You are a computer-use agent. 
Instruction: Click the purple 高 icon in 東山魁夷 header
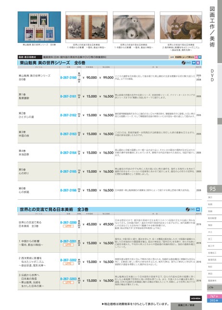[198, 63]
